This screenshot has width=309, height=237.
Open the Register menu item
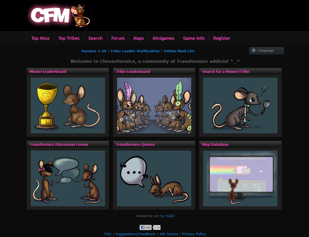(x=222, y=38)
